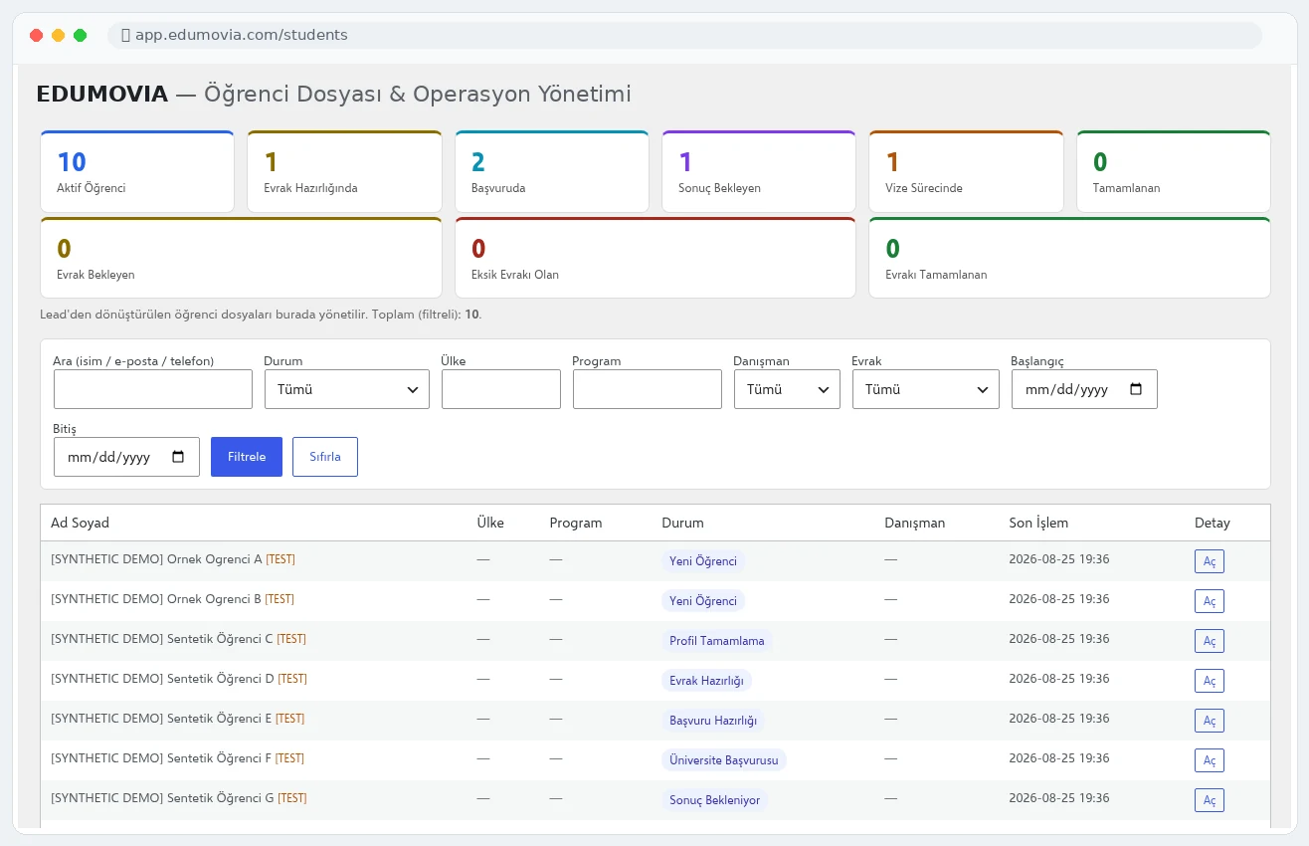1309x846 pixels.
Task: Click the name Ornek Ogrenci B
Action: (x=214, y=599)
